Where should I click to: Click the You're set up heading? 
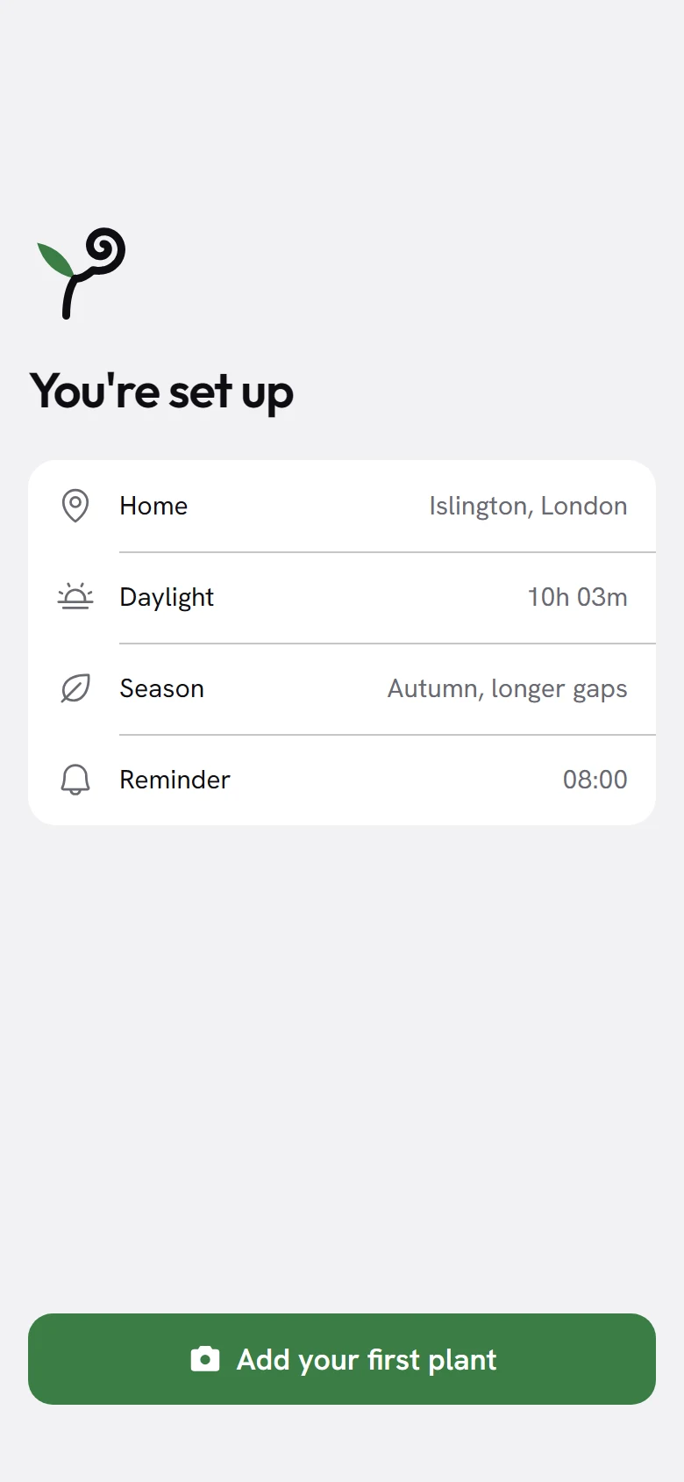coord(161,392)
